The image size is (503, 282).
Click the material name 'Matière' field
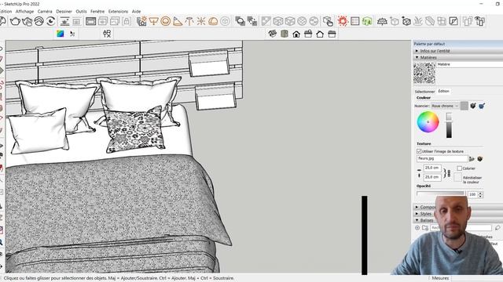(x=469, y=64)
